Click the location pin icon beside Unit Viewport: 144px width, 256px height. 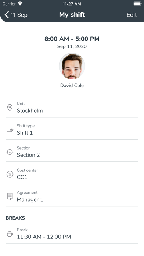pyautogui.click(x=10, y=108)
